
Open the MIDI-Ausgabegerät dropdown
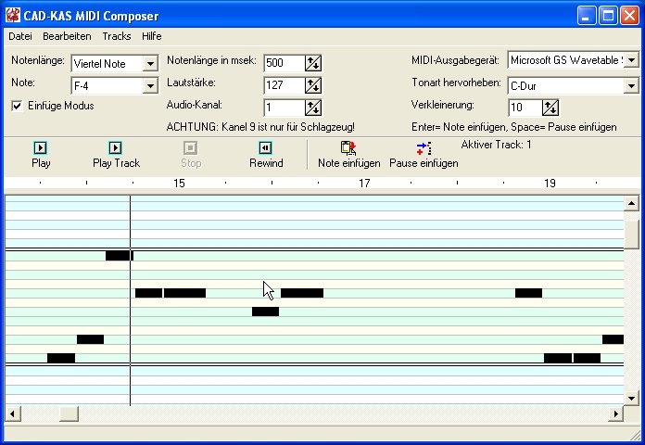(x=630, y=60)
